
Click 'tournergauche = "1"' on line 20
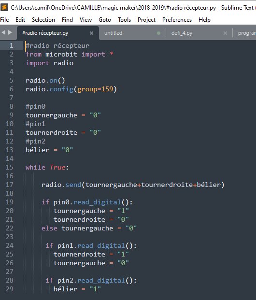click(91, 211)
